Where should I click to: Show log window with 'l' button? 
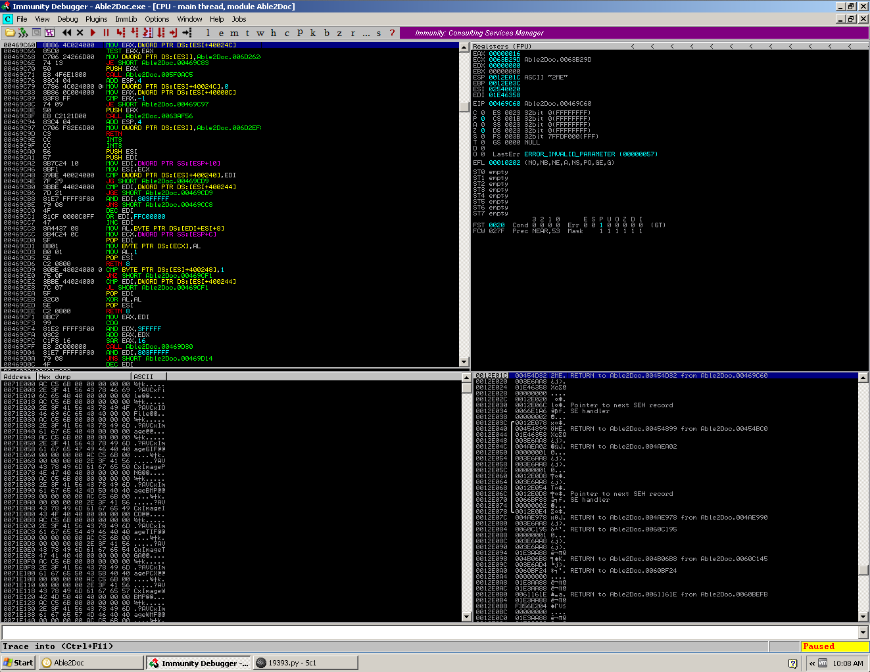tap(208, 32)
